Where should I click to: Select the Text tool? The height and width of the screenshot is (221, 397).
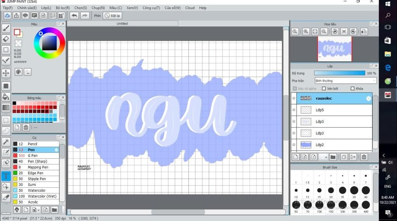coord(6,176)
